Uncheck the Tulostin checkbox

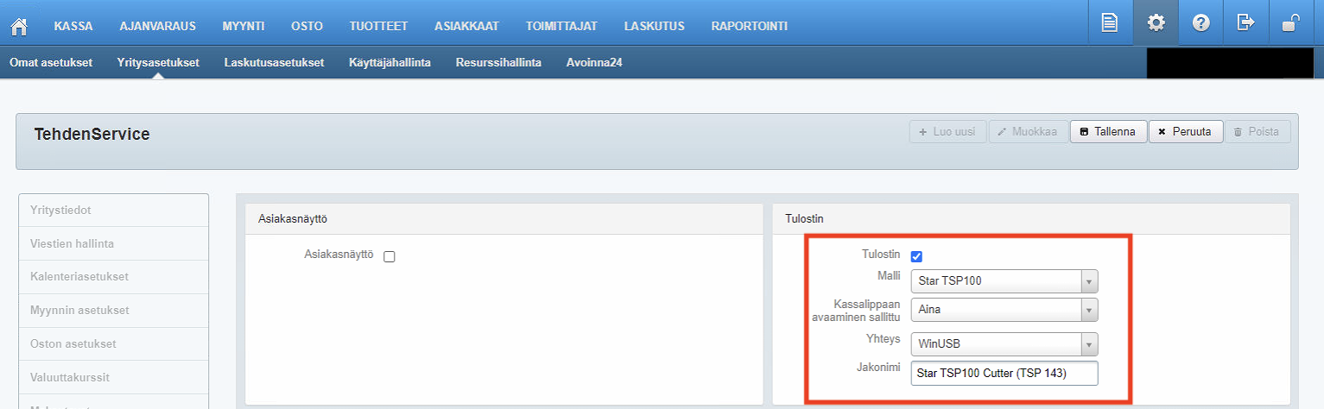pyautogui.click(x=917, y=256)
